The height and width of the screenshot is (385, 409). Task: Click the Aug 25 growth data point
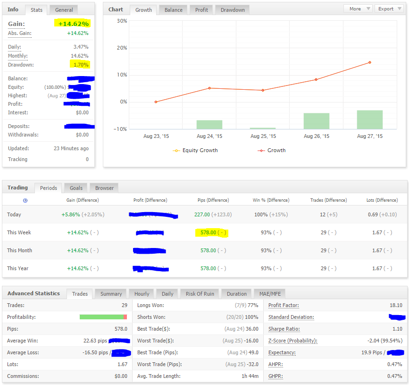[x=263, y=90]
